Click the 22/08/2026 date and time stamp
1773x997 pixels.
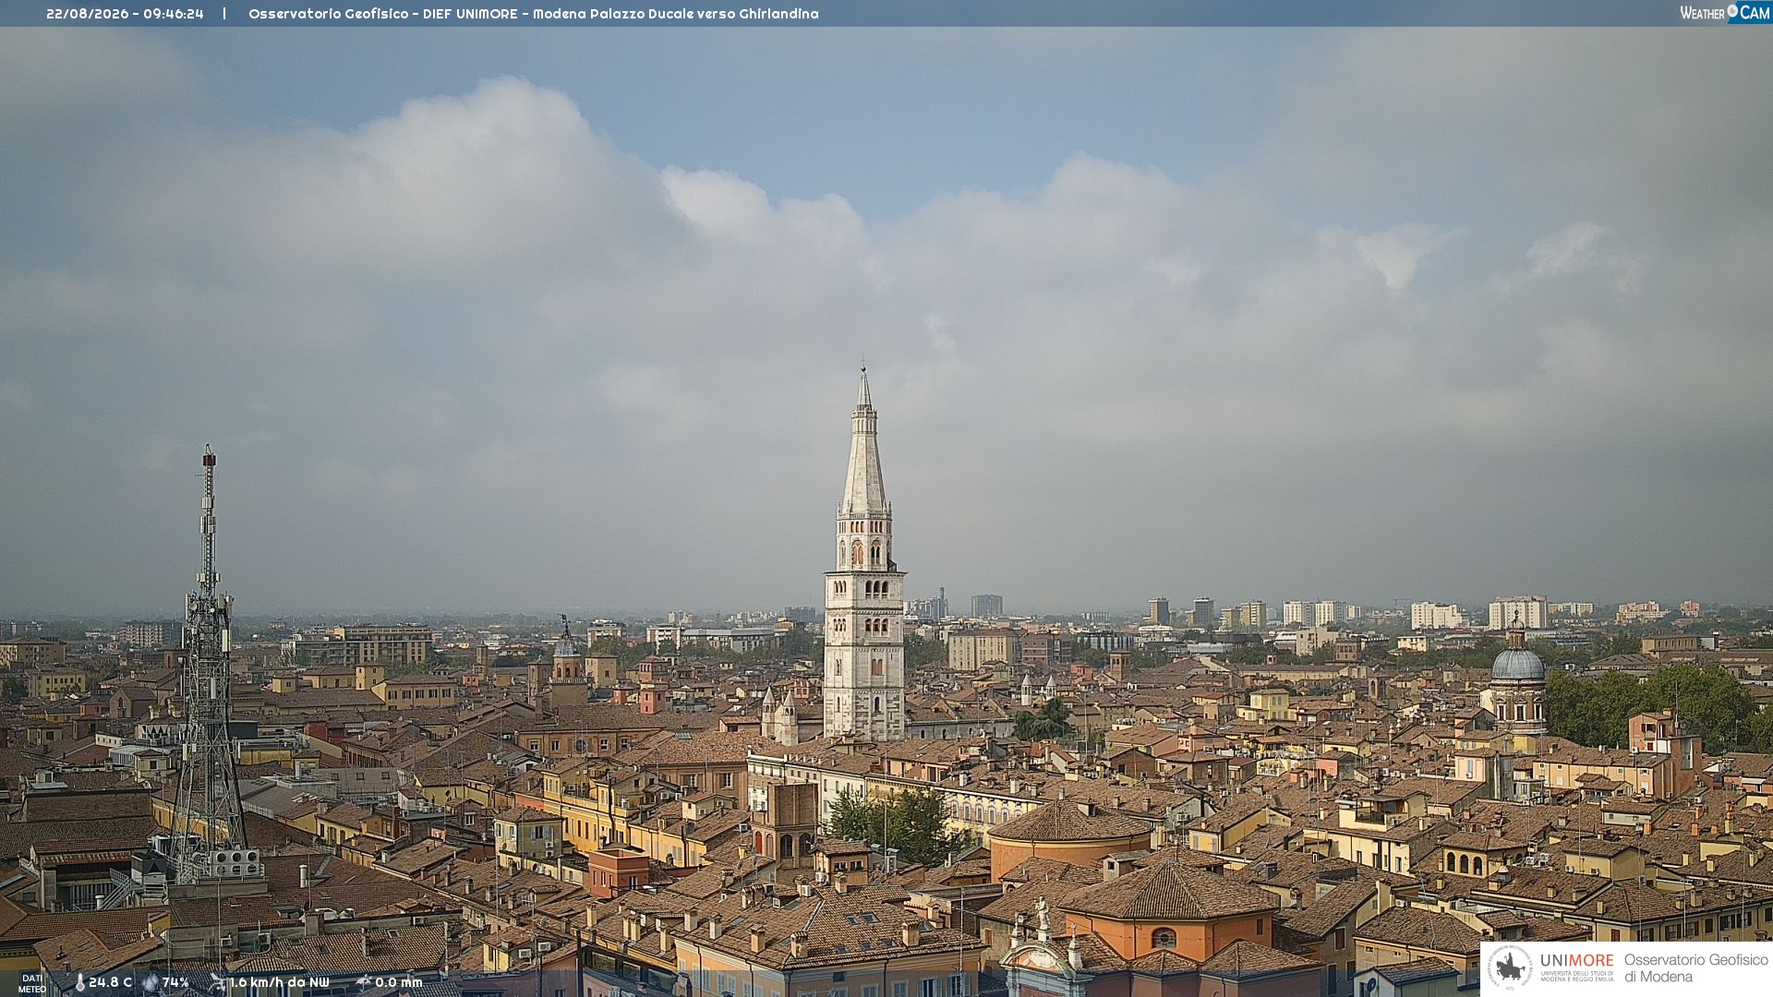pos(125,14)
